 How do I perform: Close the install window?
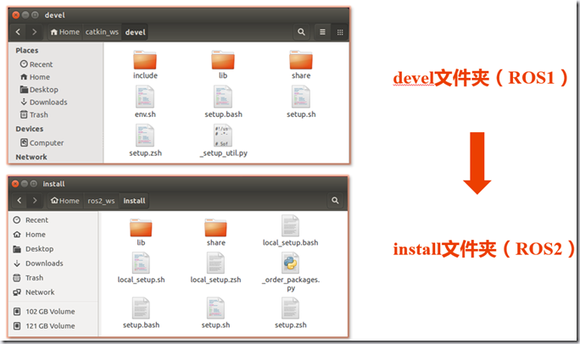[x=15, y=184]
